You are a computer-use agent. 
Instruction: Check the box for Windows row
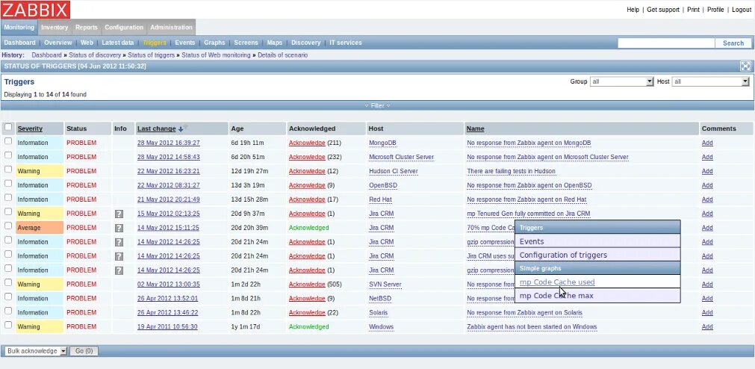8,325
